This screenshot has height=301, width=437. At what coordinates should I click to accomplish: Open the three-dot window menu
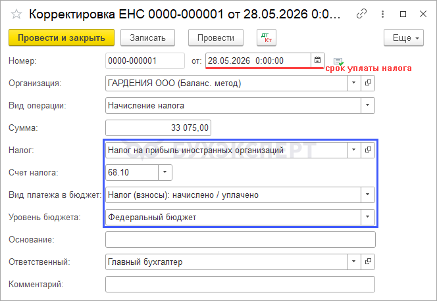pos(382,14)
